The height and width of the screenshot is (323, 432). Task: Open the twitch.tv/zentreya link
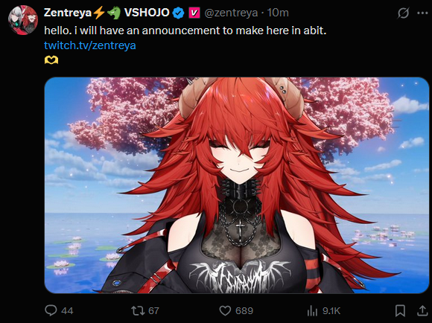pos(90,45)
